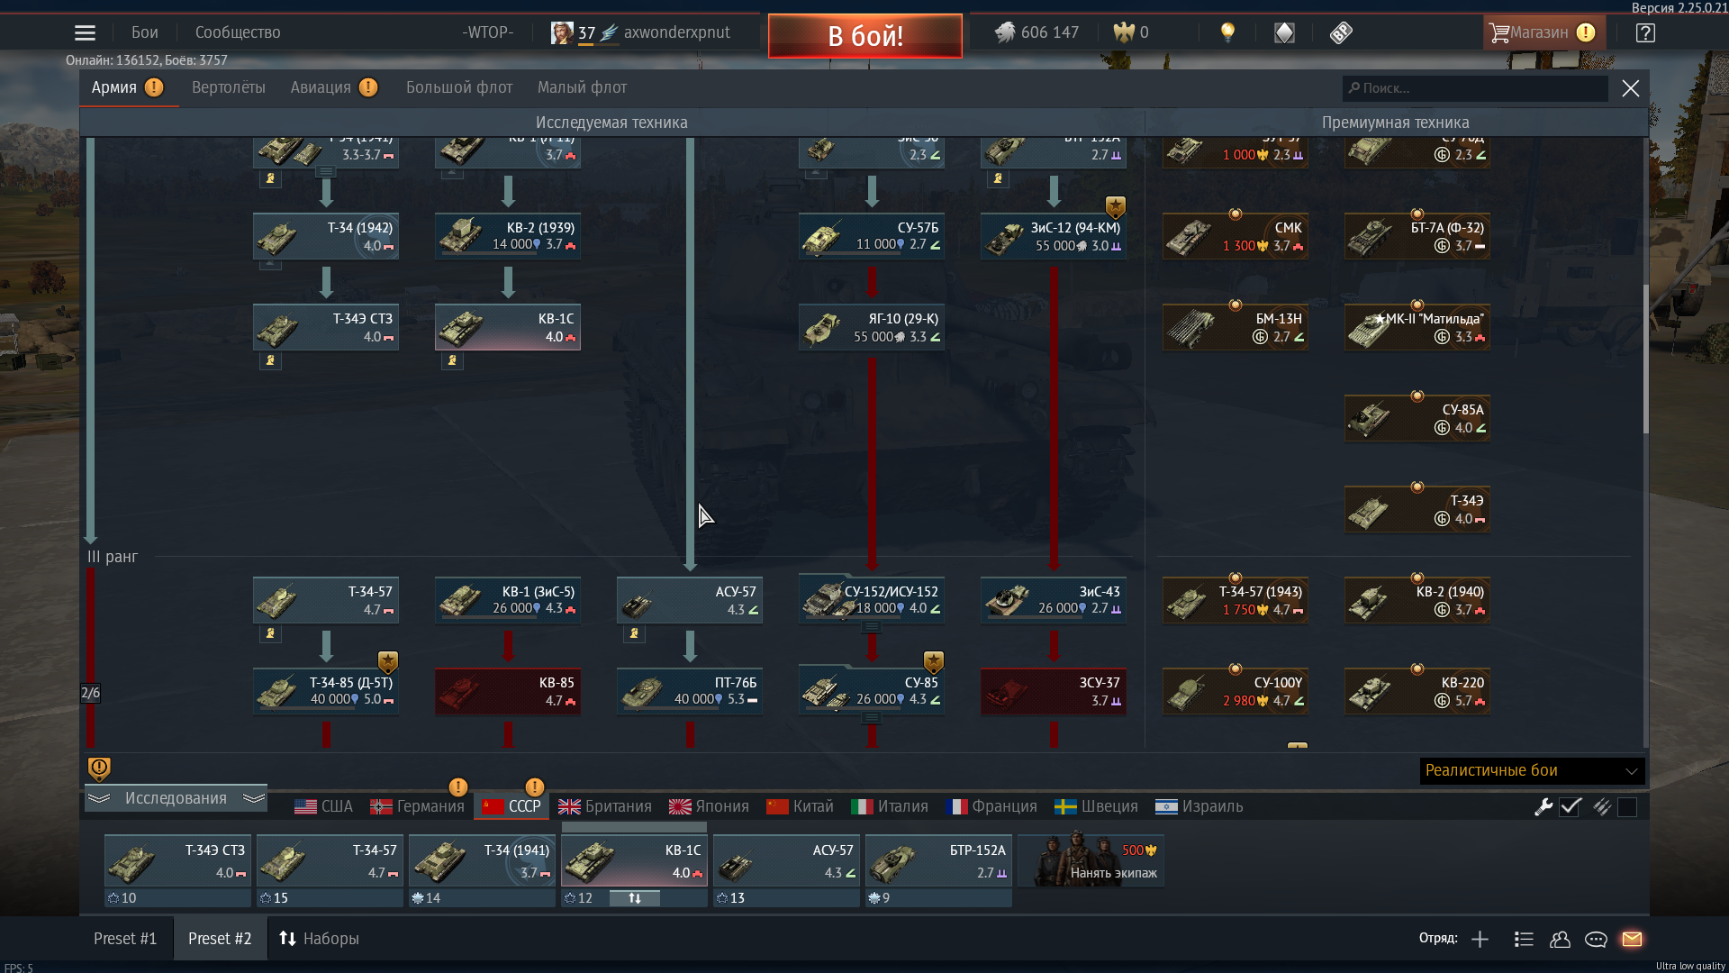Screen dimensions: 1729x973
Task: Open the help question mark icon
Action: pos(1645,33)
